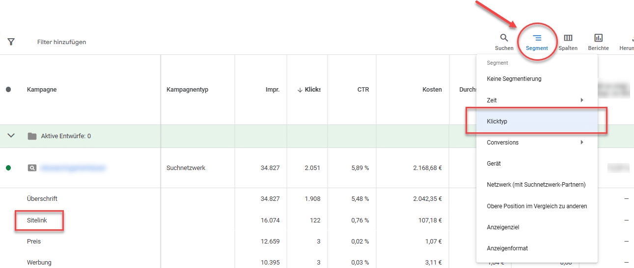
Task: Click the 5,48 % CTR value
Action: pyautogui.click(x=359, y=199)
